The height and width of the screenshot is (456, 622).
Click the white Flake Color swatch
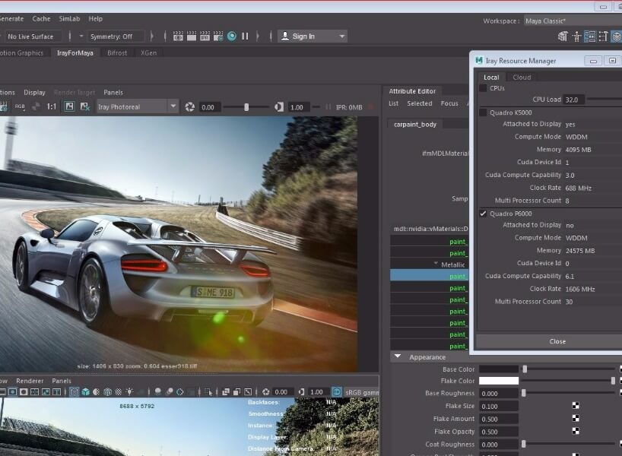click(x=500, y=381)
